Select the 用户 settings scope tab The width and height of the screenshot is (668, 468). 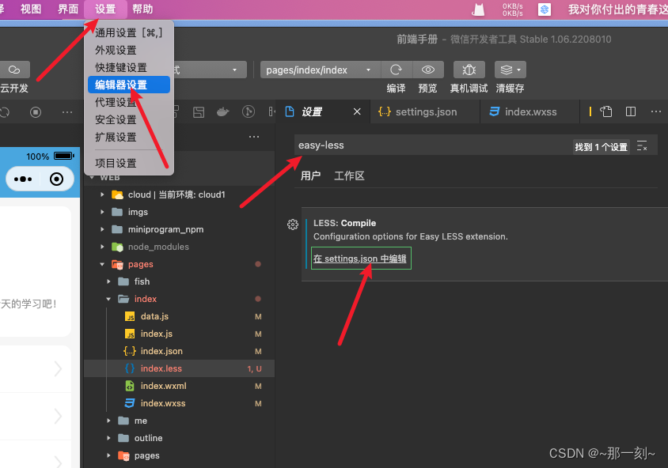coord(310,175)
